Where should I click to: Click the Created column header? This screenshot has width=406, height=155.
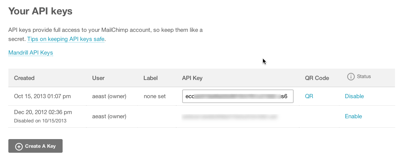click(x=24, y=78)
